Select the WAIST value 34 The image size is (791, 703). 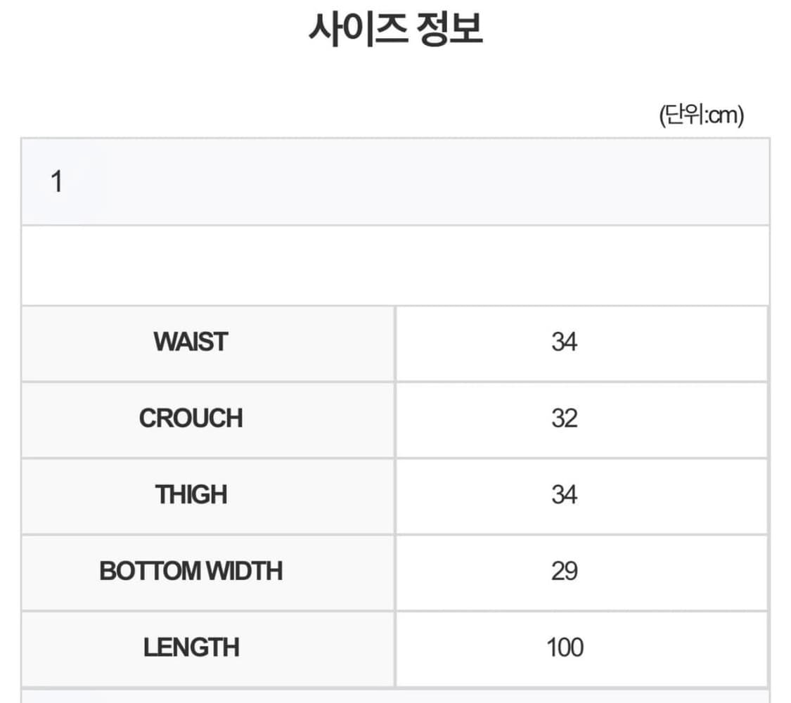click(564, 342)
